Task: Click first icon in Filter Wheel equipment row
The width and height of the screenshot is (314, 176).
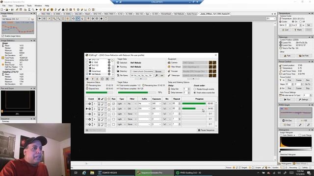Action: 210,67
